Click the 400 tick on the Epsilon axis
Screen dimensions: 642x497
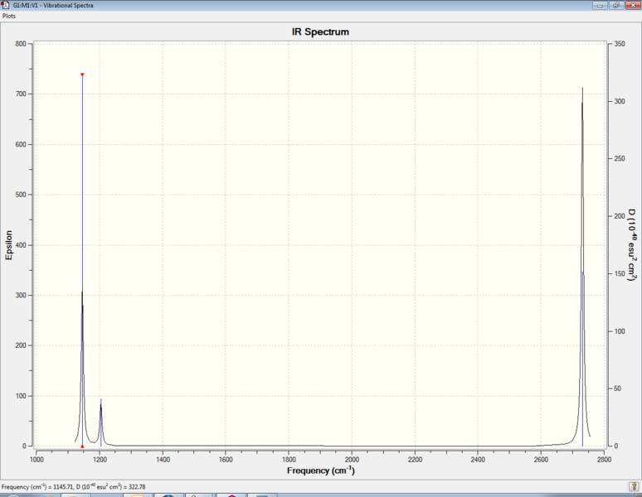(x=21, y=245)
